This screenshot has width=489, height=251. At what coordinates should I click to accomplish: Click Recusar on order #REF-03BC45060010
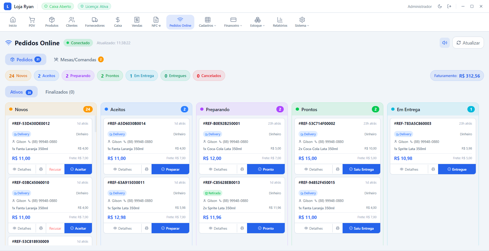[x=55, y=228]
